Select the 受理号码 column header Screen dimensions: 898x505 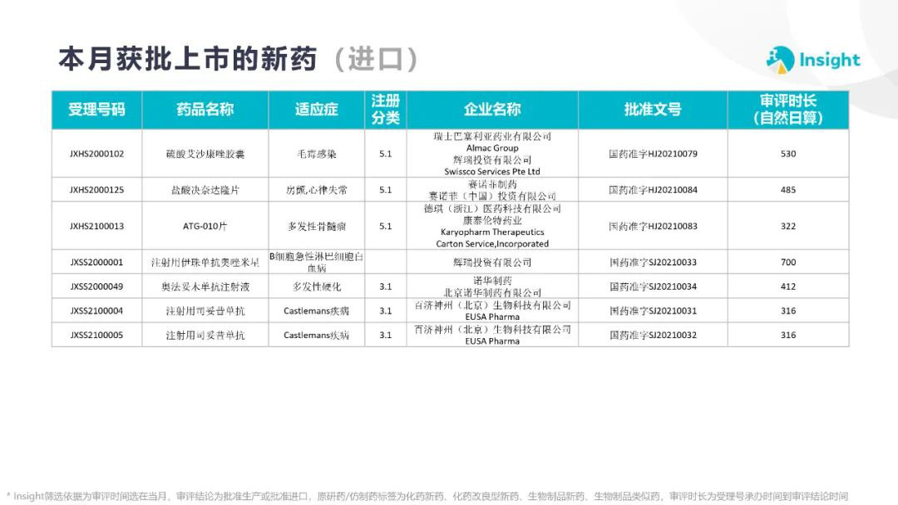(96, 110)
